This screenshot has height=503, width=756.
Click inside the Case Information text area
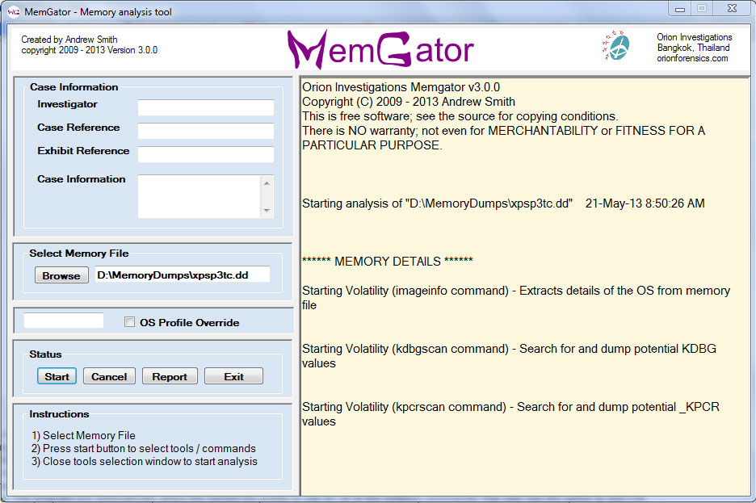199,196
